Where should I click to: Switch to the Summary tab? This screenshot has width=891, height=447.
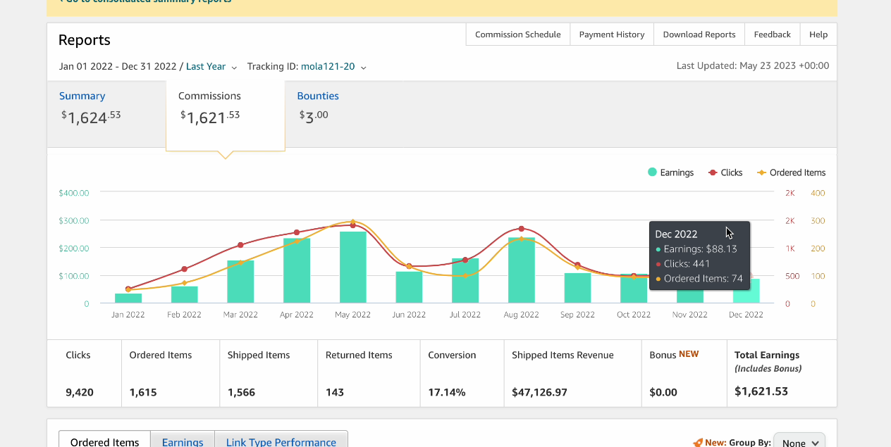point(106,114)
